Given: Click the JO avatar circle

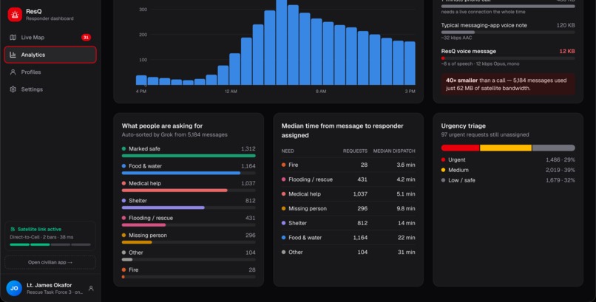Looking at the screenshot, I should pos(14,289).
